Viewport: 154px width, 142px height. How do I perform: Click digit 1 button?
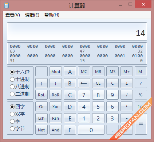pos(84,118)
